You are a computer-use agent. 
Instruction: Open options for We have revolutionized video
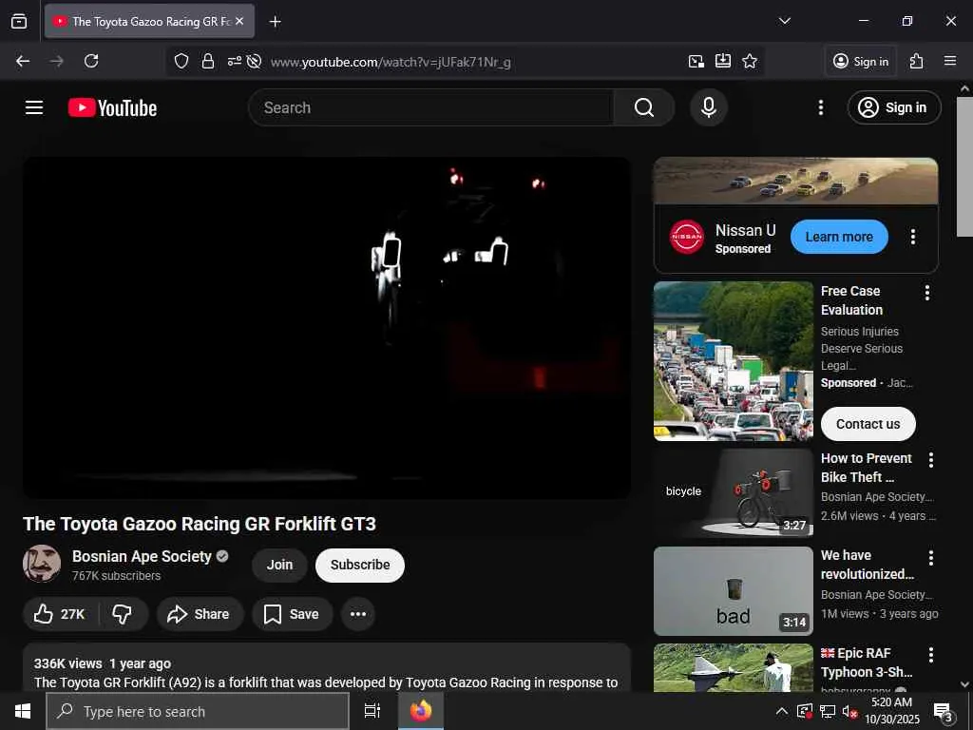click(931, 558)
